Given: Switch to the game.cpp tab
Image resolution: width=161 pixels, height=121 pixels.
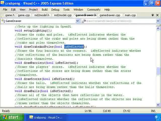Looking at the screenshot, I should 24,15.
